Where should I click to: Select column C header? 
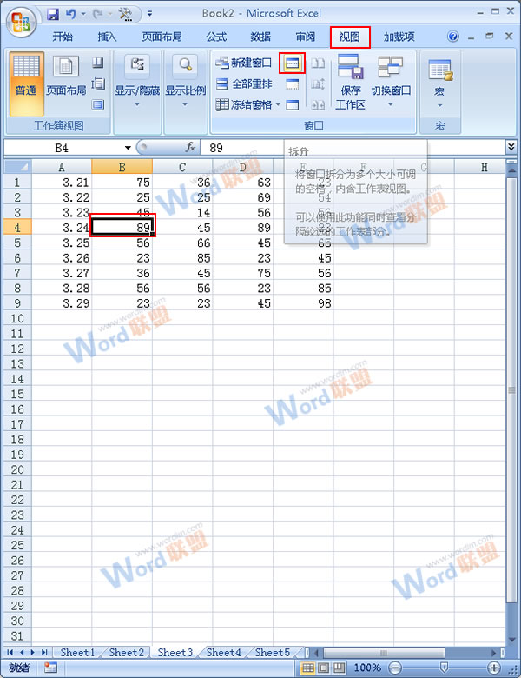click(x=182, y=167)
